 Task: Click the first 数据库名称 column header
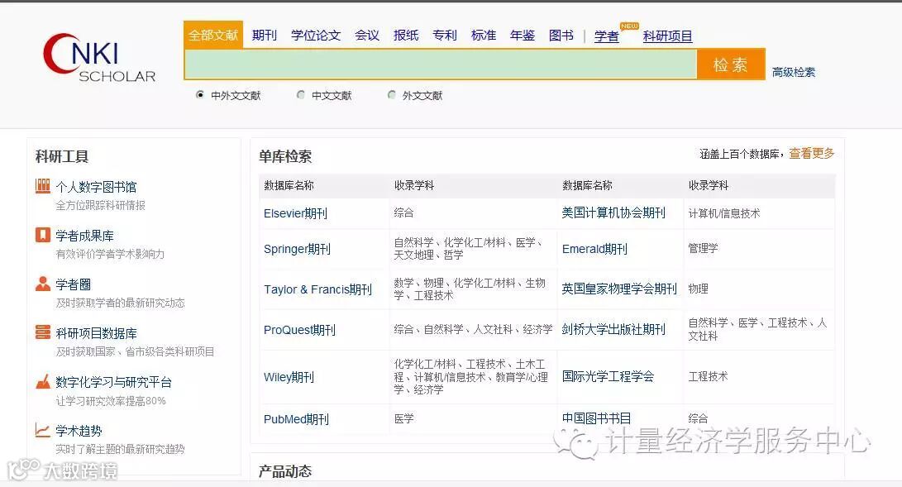pos(289,186)
